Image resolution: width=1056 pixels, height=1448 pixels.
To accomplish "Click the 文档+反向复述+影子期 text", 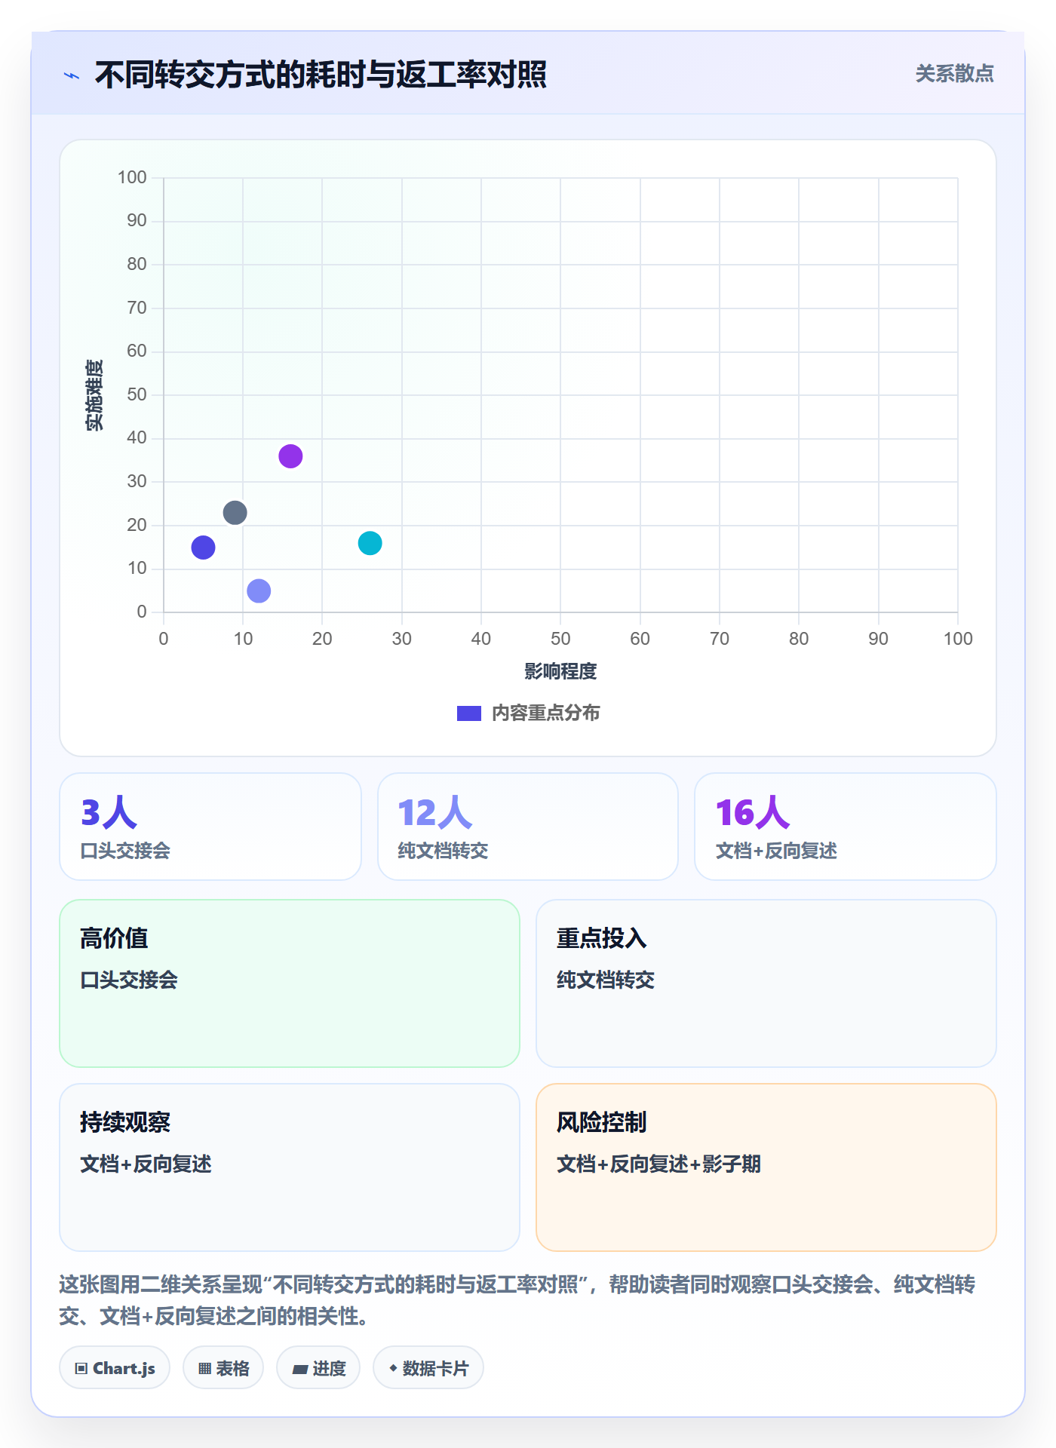I will click(x=658, y=1164).
